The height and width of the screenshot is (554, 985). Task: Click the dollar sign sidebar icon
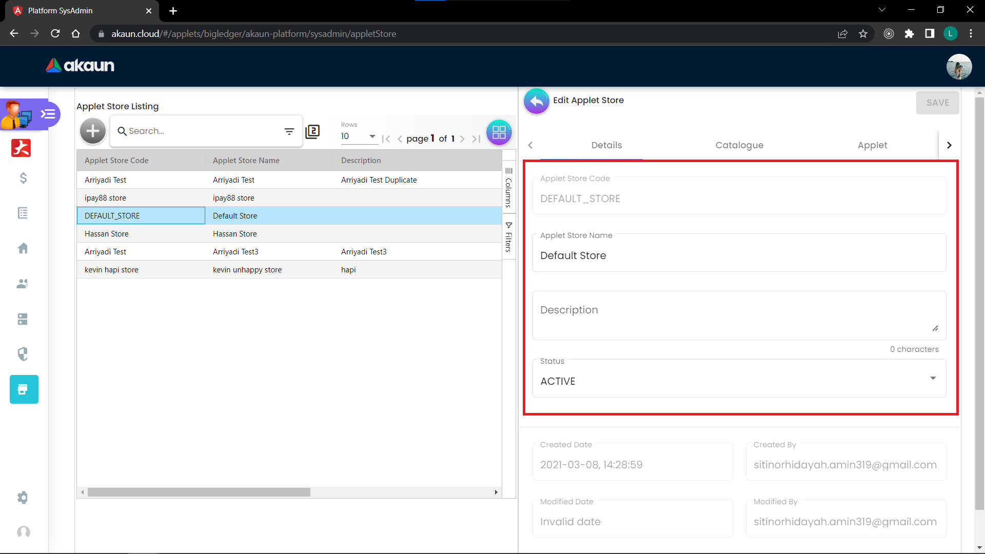click(23, 178)
